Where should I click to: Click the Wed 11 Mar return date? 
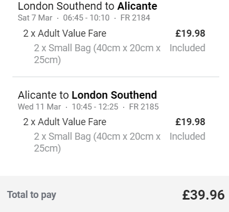pos(39,107)
